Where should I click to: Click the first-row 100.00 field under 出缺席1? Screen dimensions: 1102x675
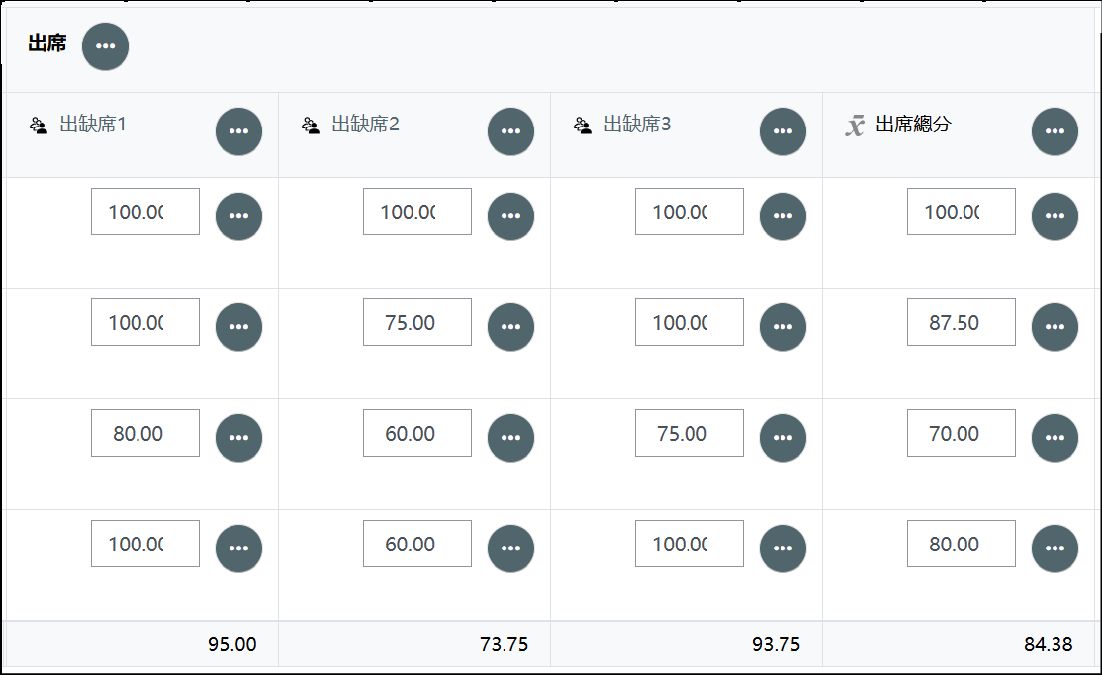[x=145, y=211]
